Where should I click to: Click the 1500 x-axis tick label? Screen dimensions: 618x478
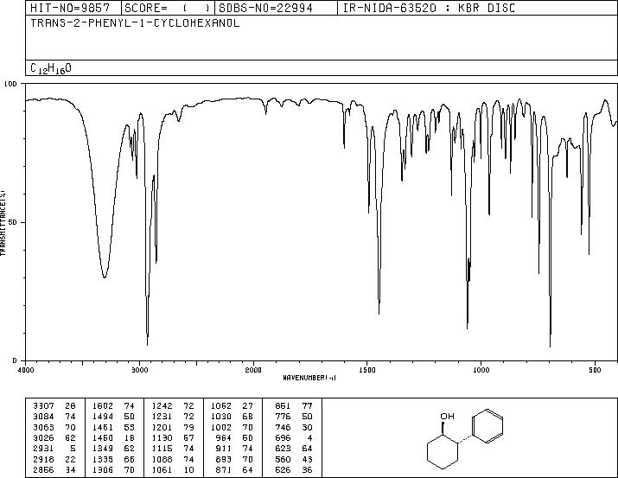(x=367, y=370)
